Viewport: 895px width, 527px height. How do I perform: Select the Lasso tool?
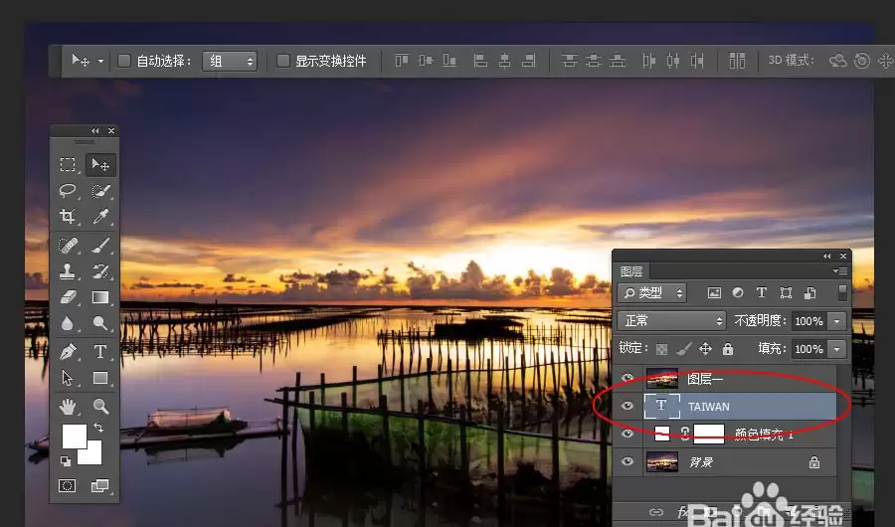click(68, 190)
